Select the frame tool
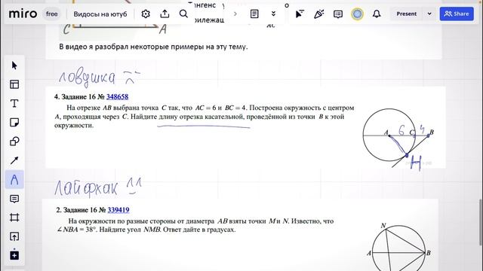This screenshot has width=483, height=271. point(14,218)
